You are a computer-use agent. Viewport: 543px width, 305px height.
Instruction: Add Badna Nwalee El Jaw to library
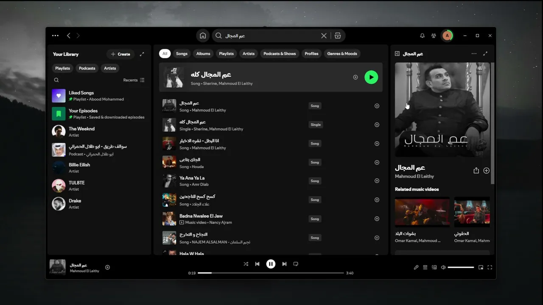(377, 219)
